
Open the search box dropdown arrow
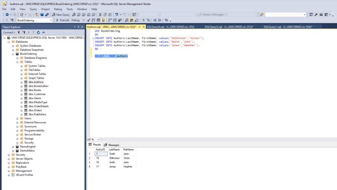click(x=304, y=15)
